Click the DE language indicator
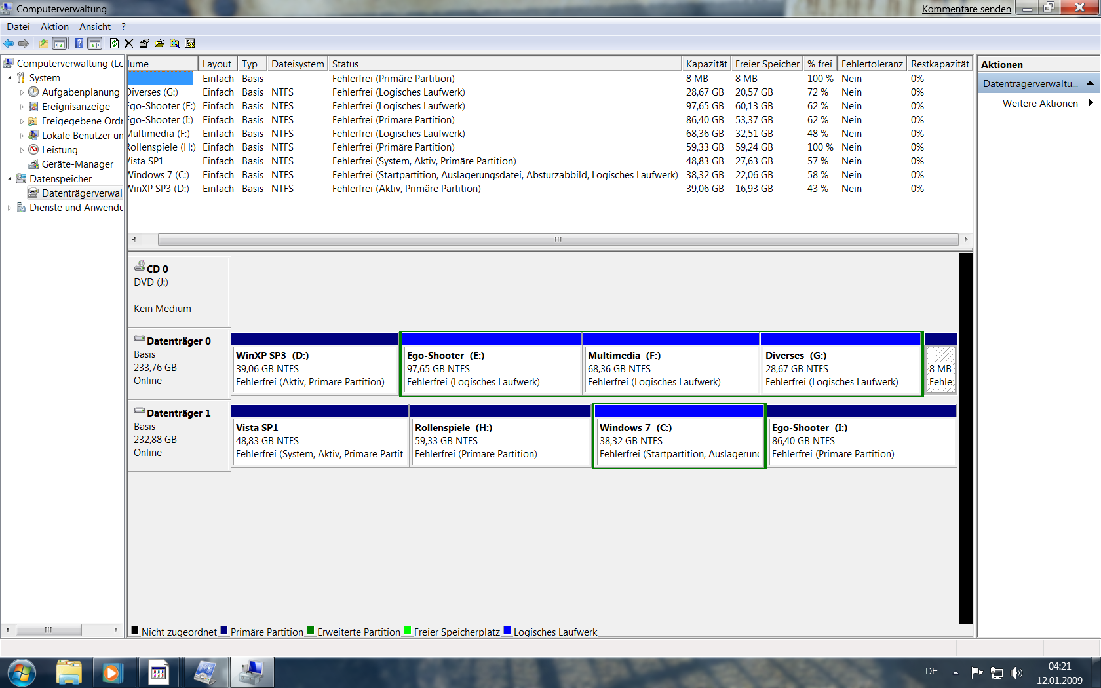This screenshot has height=688, width=1101. coord(931,672)
